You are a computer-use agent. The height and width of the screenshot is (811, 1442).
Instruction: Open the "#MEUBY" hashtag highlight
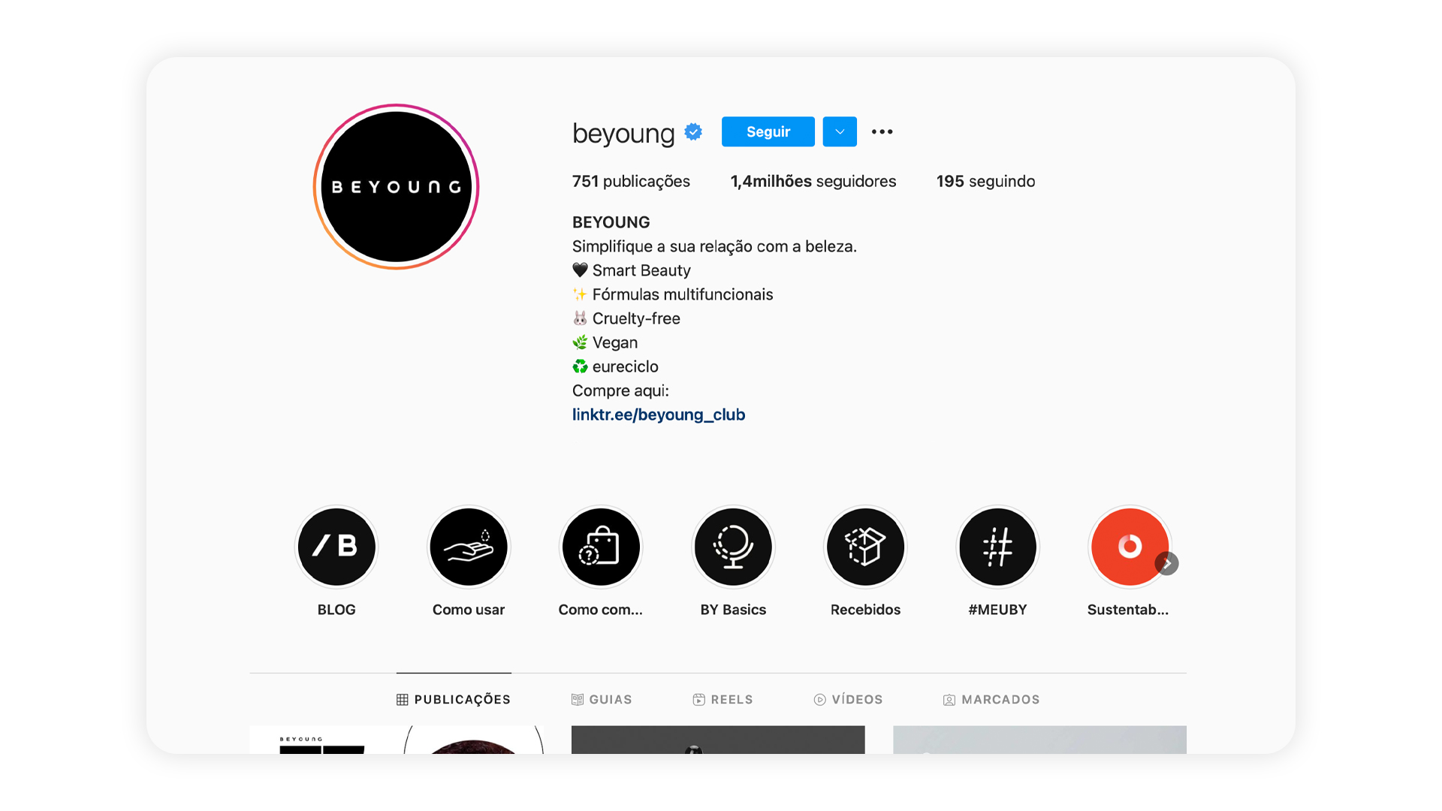point(997,547)
